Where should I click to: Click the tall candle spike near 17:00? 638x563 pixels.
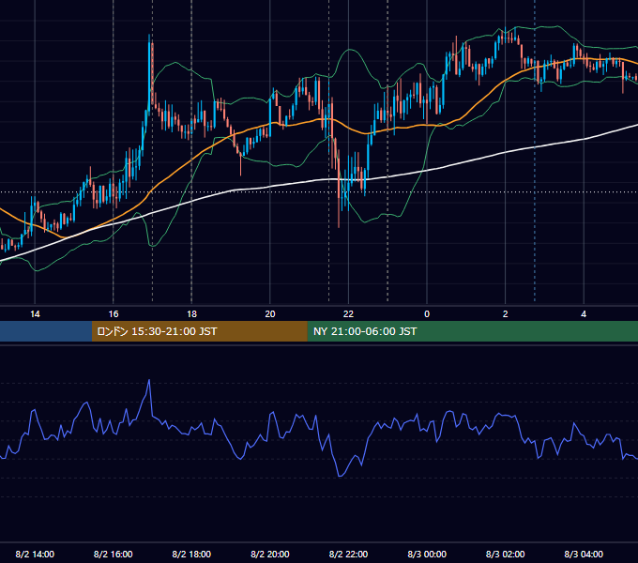(149, 71)
